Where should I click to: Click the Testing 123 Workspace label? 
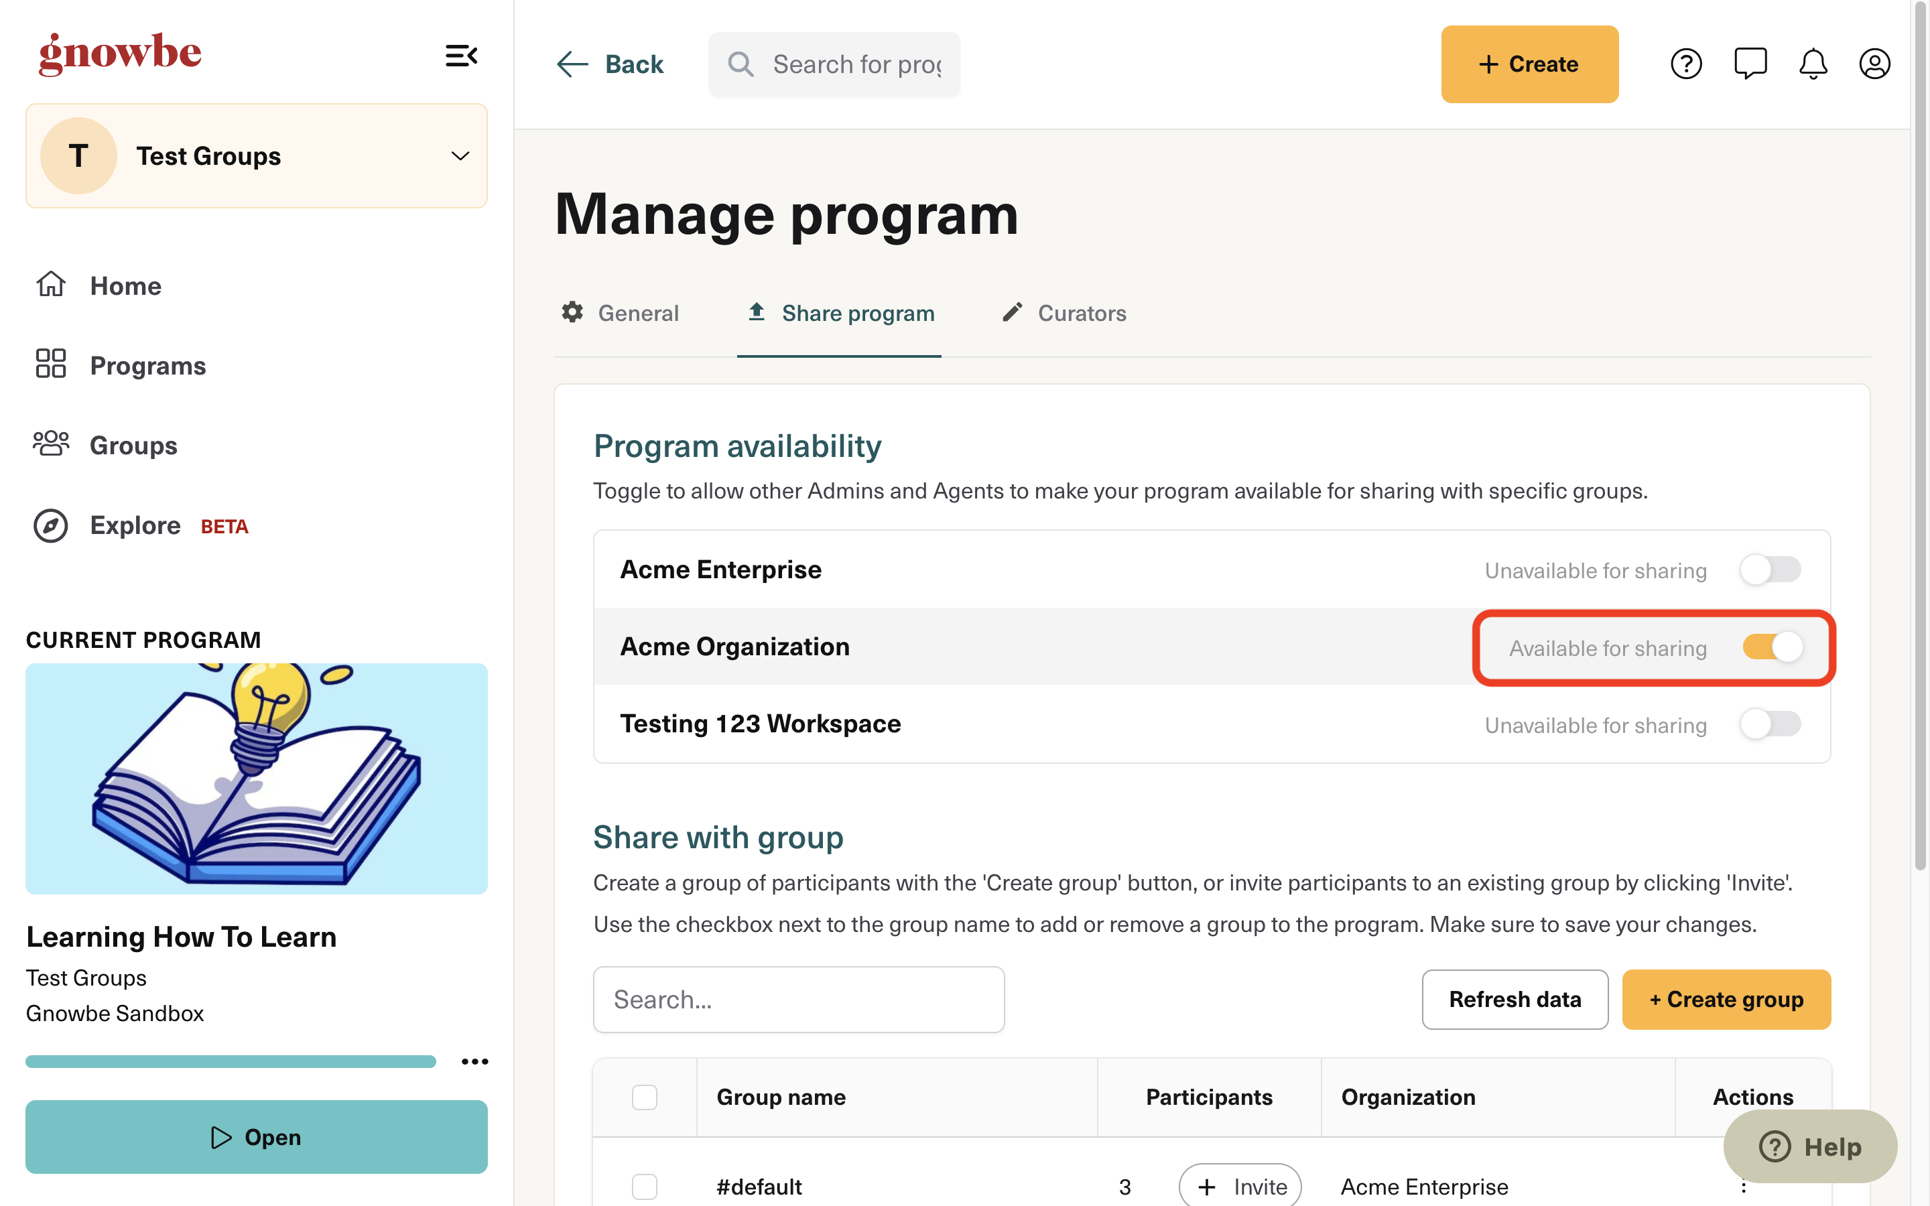point(760,724)
